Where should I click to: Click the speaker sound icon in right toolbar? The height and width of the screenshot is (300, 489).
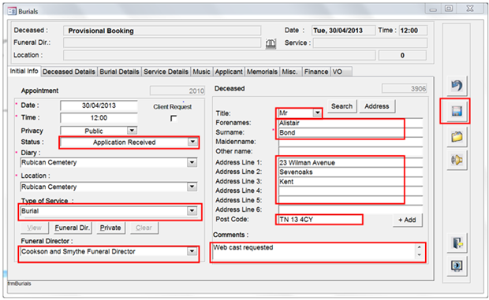point(457,160)
